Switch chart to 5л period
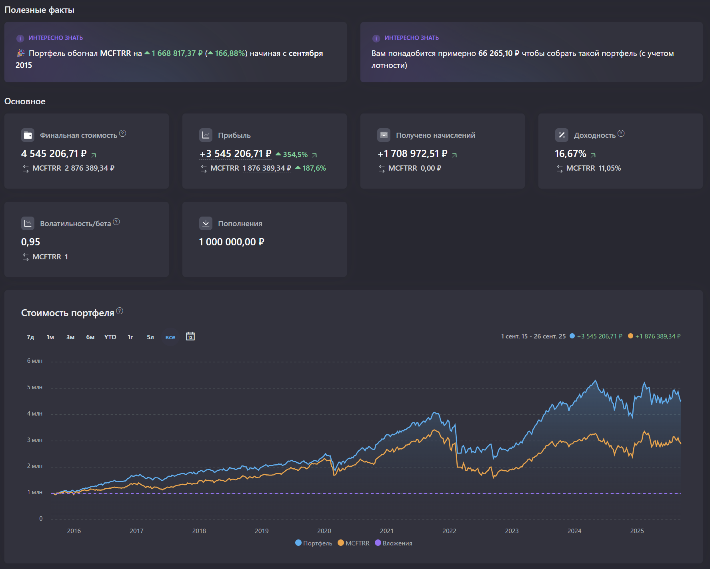710x569 pixels. pos(150,337)
